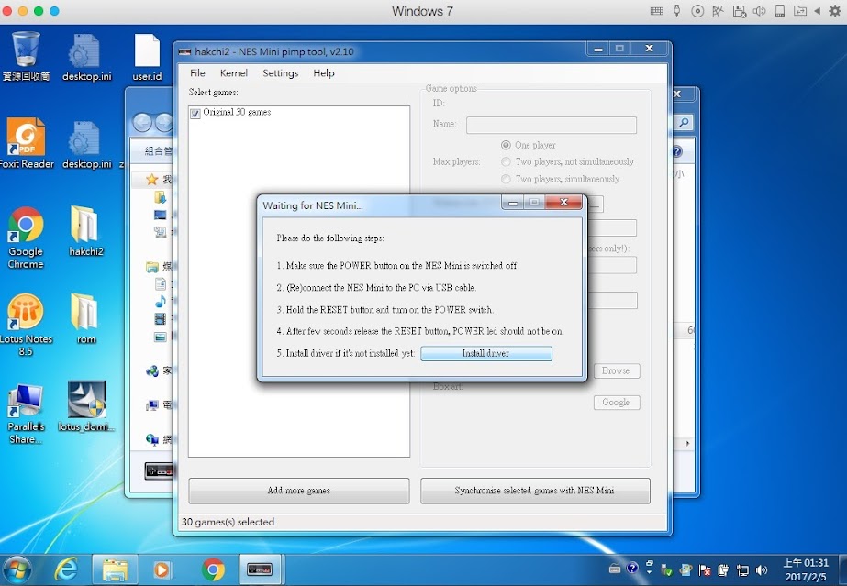
Task: Select the rom folder on desktop
Action: (85, 318)
